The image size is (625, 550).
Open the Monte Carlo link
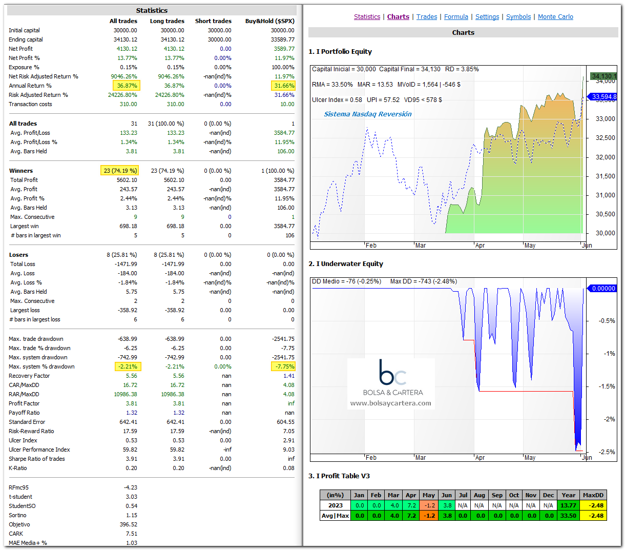555,17
